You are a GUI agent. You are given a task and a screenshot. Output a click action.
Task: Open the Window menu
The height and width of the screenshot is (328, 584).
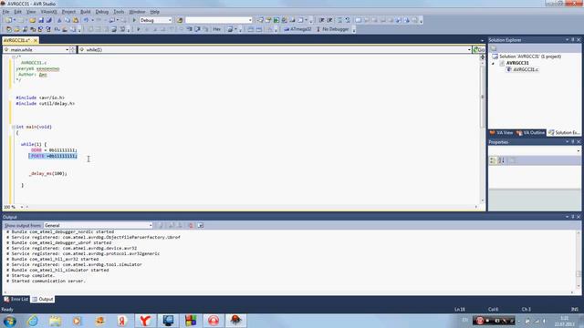[x=137, y=12]
